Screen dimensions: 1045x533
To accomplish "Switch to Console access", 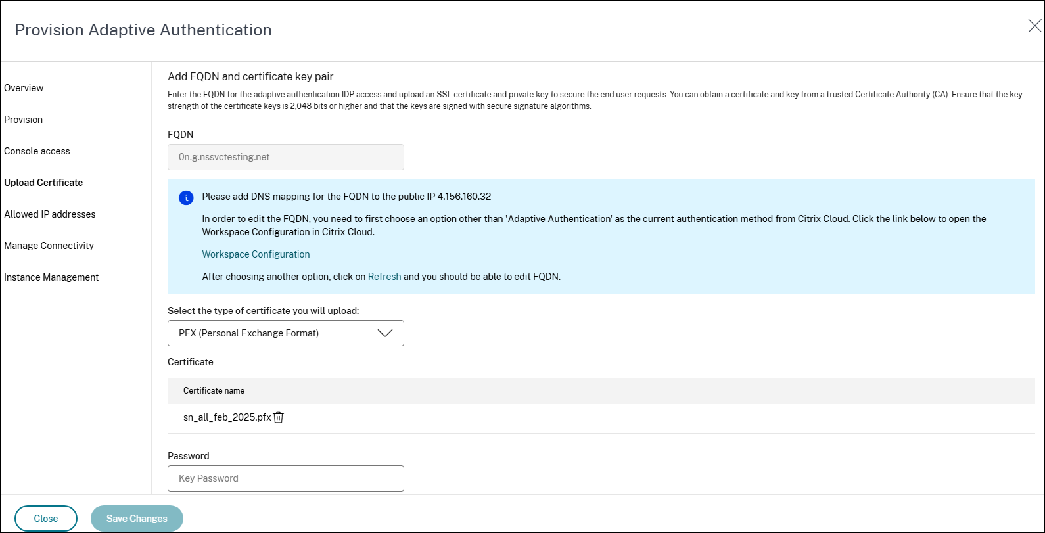I will [x=37, y=151].
